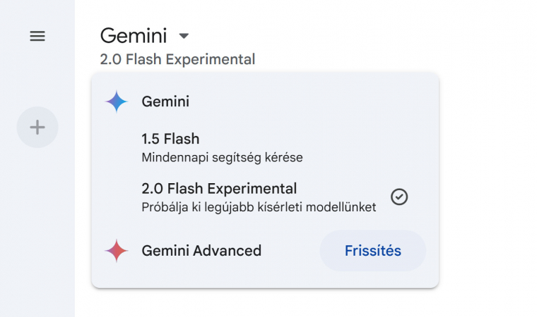Collapse model picker via caret arrow

[x=184, y=36]
